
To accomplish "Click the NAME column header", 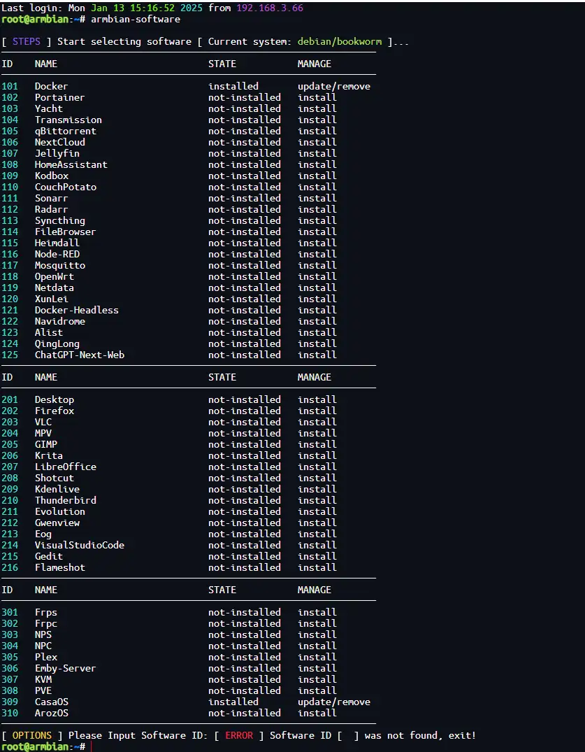I will coord(46,64).
